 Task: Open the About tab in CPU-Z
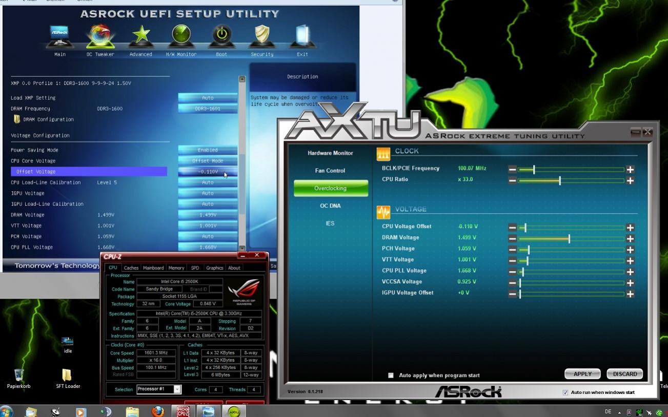pos(234,268)
